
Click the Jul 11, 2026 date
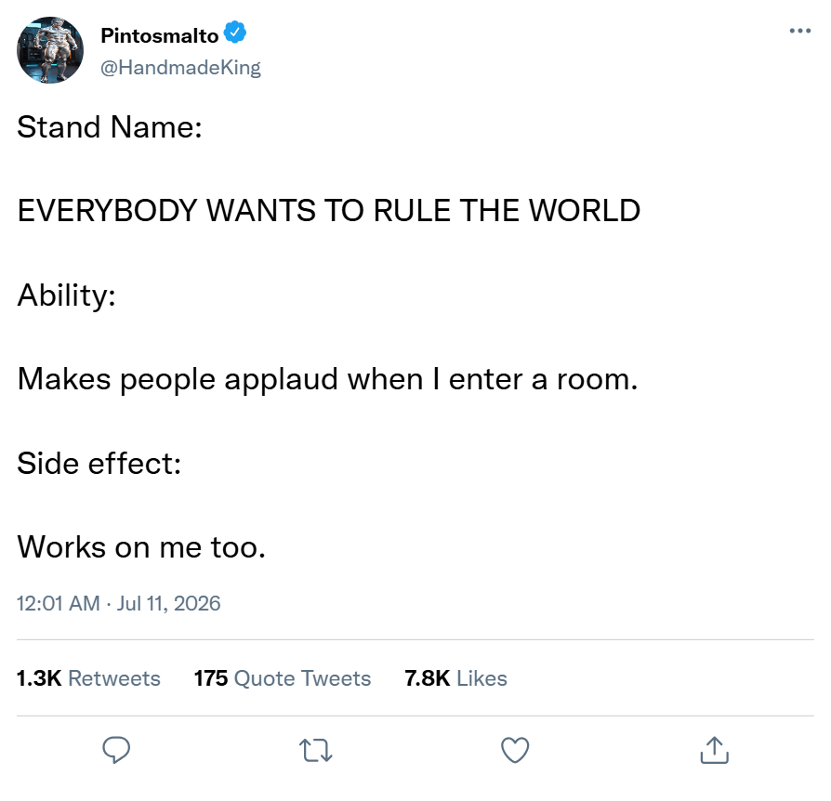[168, 603]
